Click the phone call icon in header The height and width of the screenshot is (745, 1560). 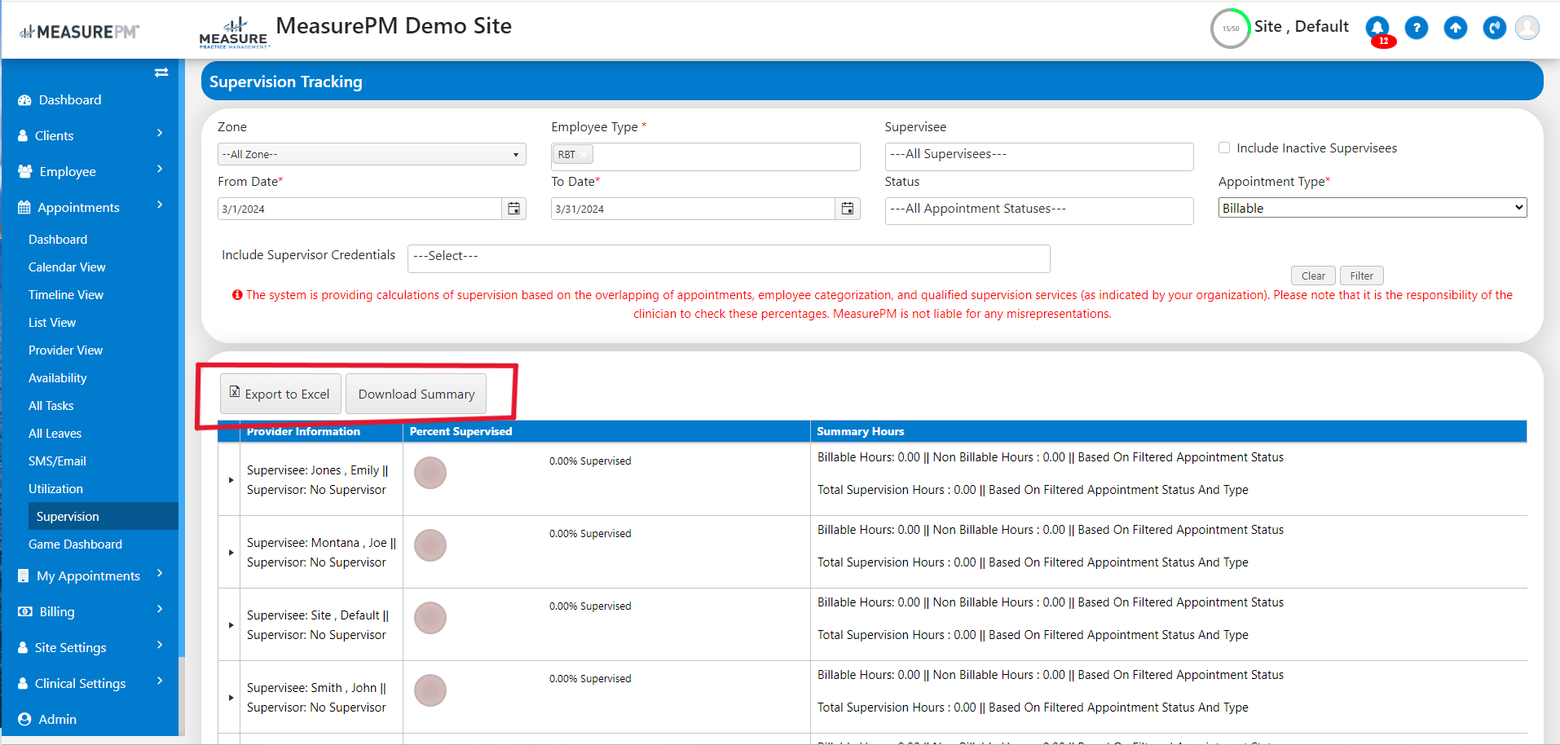pos(1495,28)
